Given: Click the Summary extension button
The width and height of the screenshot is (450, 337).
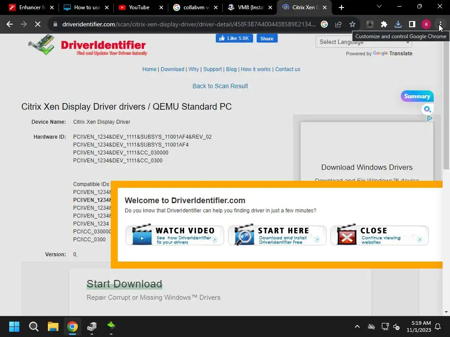Looking at the screenshot, I should [417, 96].
